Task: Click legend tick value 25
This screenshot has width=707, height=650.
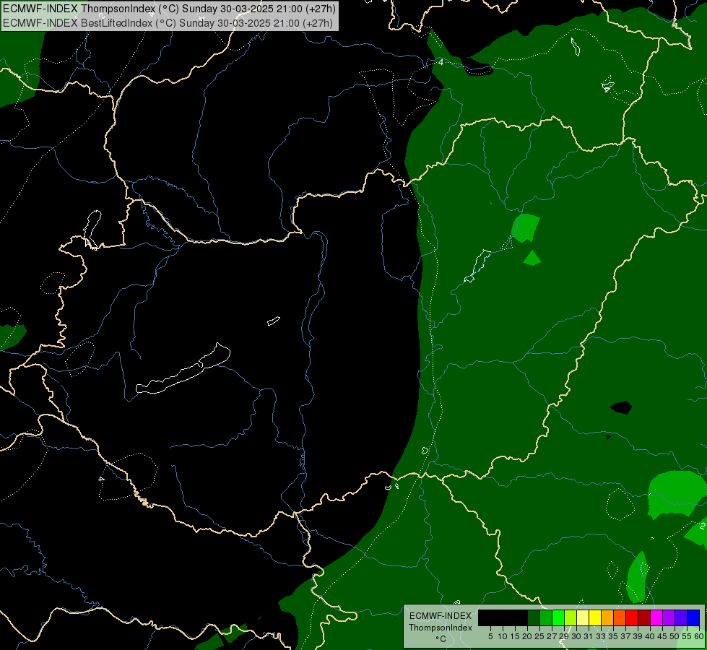Action: [x=539, y=636]
